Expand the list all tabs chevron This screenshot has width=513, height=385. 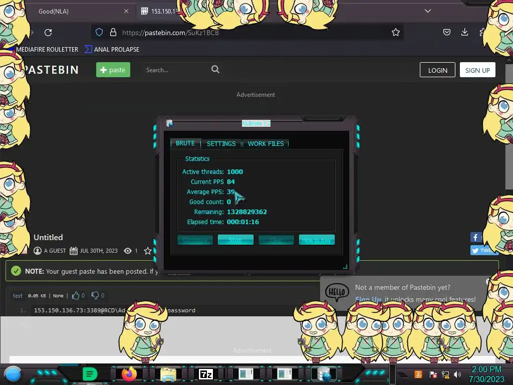[x=428, y=11]
